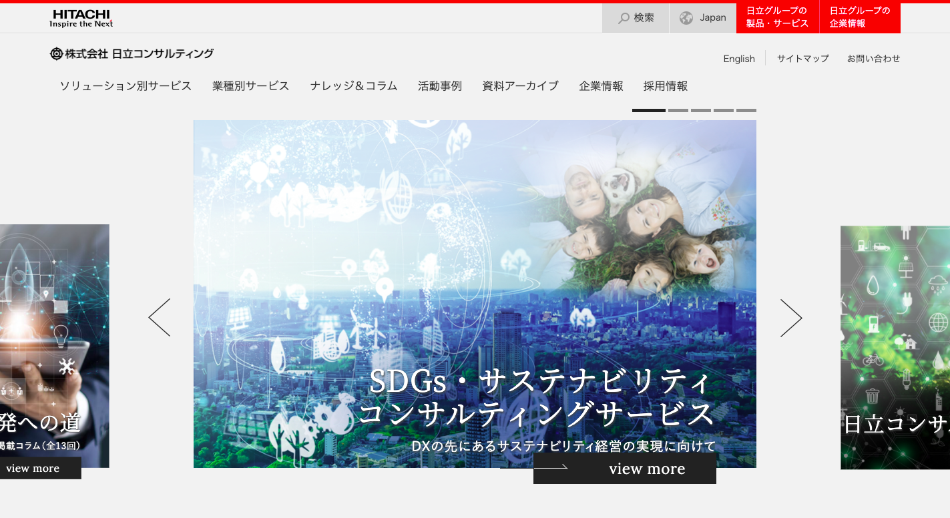Image resolution: width=950 pixels, height=518 pixels.
Task: Open the お問い合わせ contact page
Action: [x=873, y=59]
